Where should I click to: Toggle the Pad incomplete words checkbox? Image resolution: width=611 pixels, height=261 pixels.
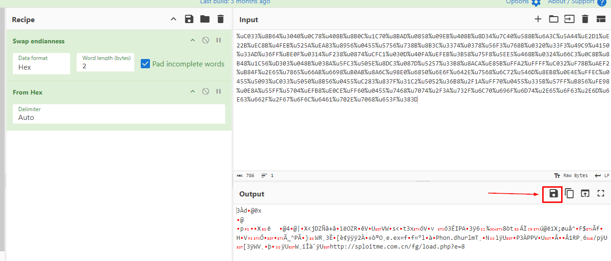(145, 64)
